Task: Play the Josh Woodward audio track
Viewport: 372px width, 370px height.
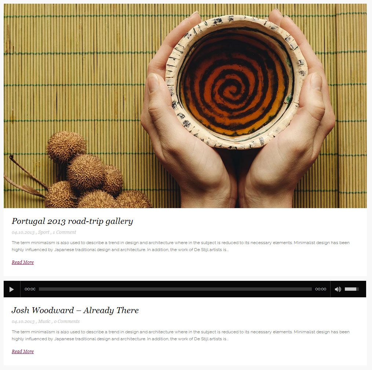Action: tap(12, 289)
